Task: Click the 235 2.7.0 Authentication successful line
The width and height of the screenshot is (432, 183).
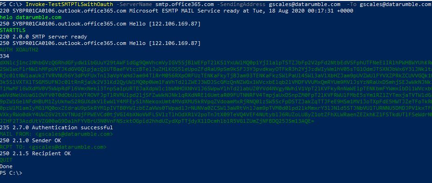Action: click(x=56, y=127)
